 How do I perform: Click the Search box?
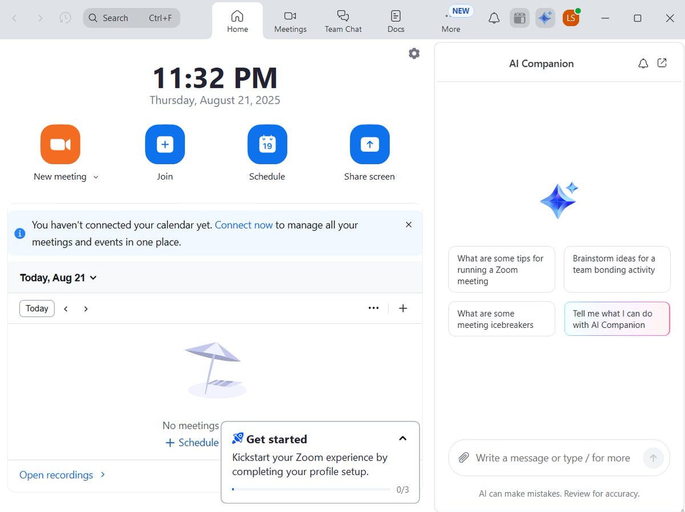coord(132,18)
